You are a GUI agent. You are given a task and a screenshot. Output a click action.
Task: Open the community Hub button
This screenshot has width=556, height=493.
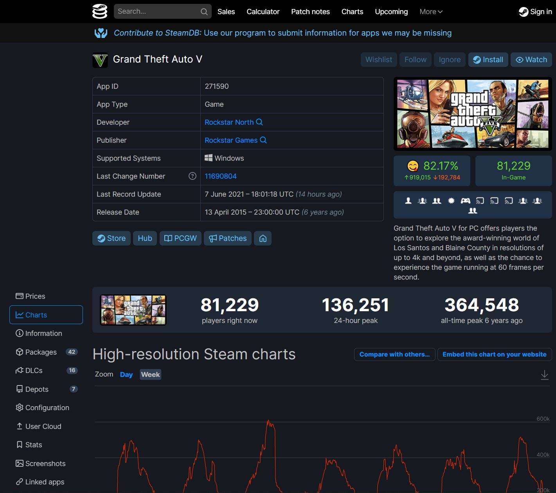(x=145, y=238)
